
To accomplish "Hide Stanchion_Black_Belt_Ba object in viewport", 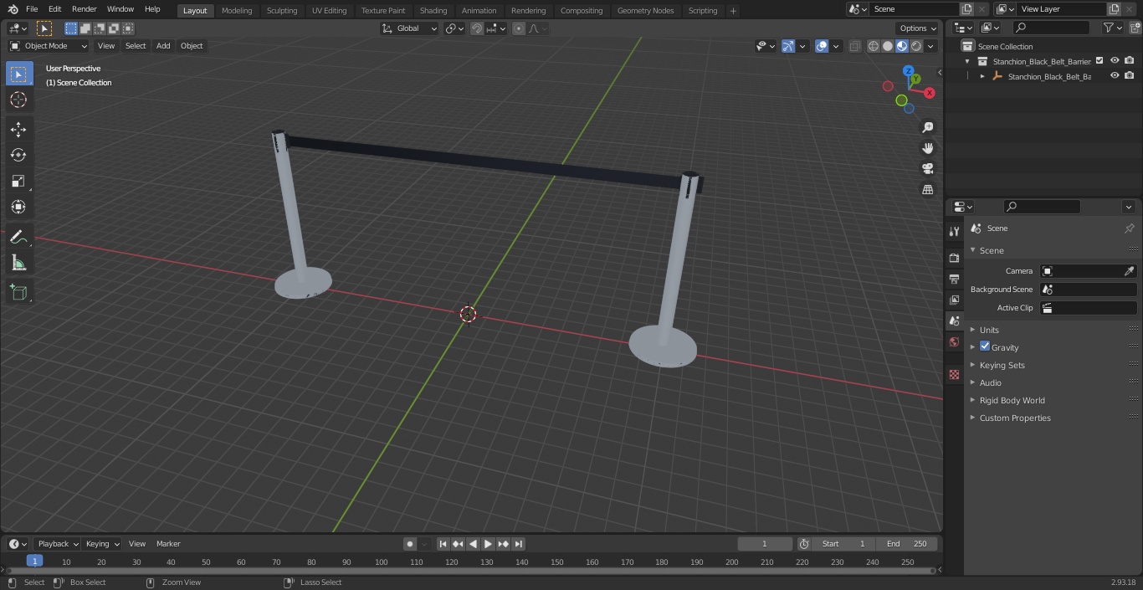I will coord(1115,75).
